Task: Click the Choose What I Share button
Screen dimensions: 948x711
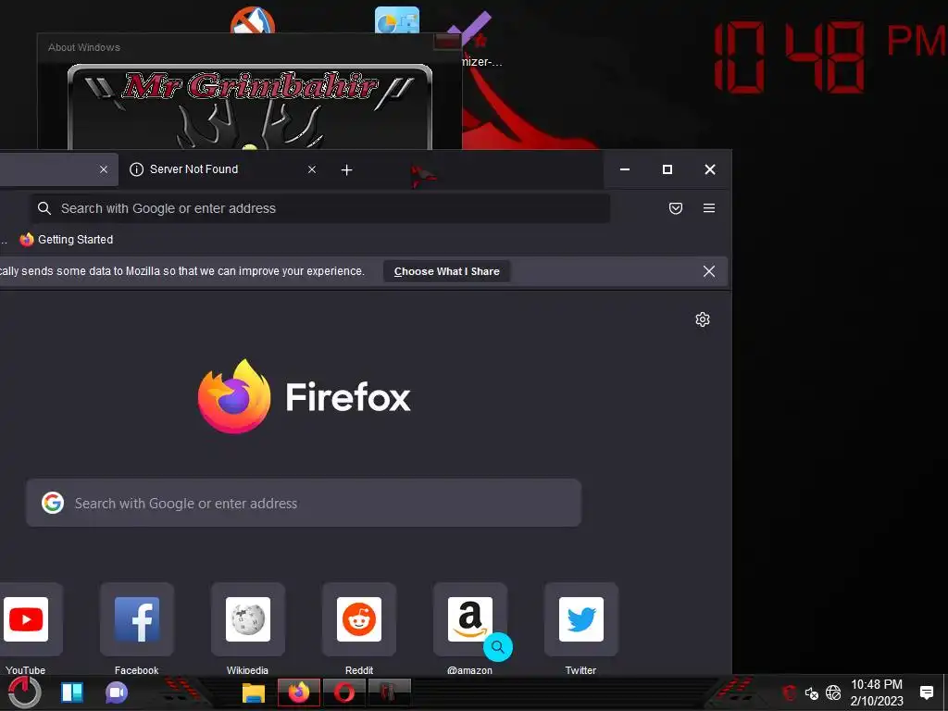Action: tap(447, 271)
